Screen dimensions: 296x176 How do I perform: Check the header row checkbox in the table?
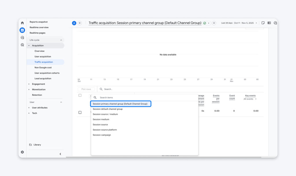80,95
